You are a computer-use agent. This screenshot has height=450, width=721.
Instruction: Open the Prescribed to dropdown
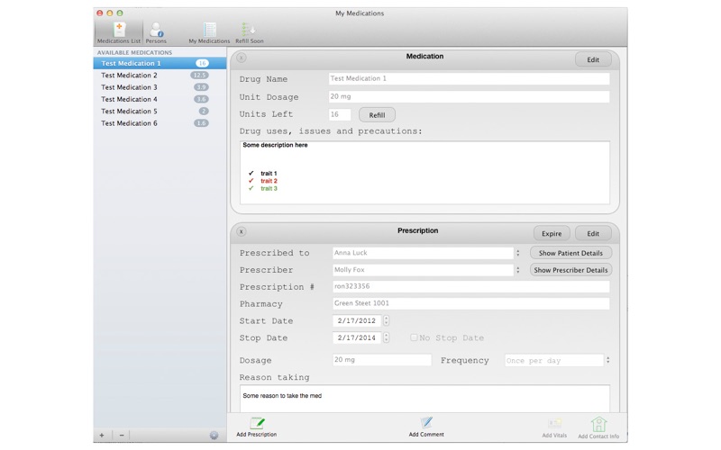(x=517, y=253)
